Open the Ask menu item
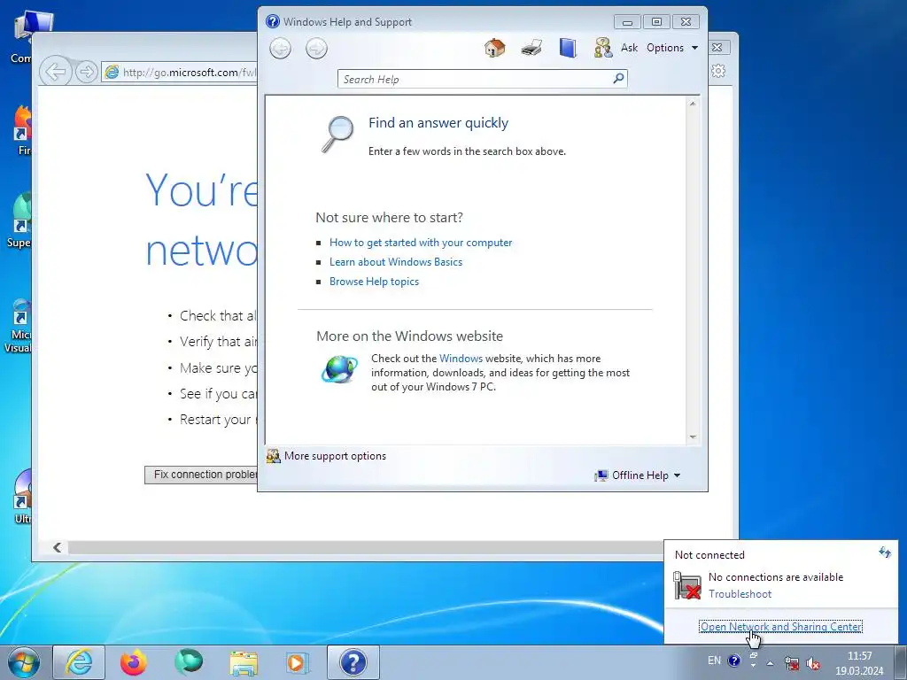Image resolution: width=907 pixels, height=680 pixels. point(629,48)
